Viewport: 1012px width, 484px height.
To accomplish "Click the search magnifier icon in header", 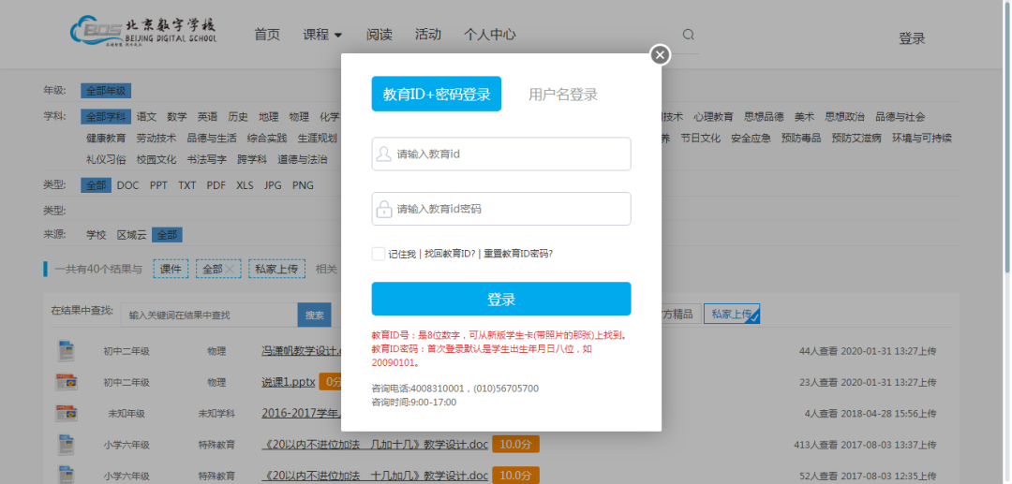I will tap(689, 36).
